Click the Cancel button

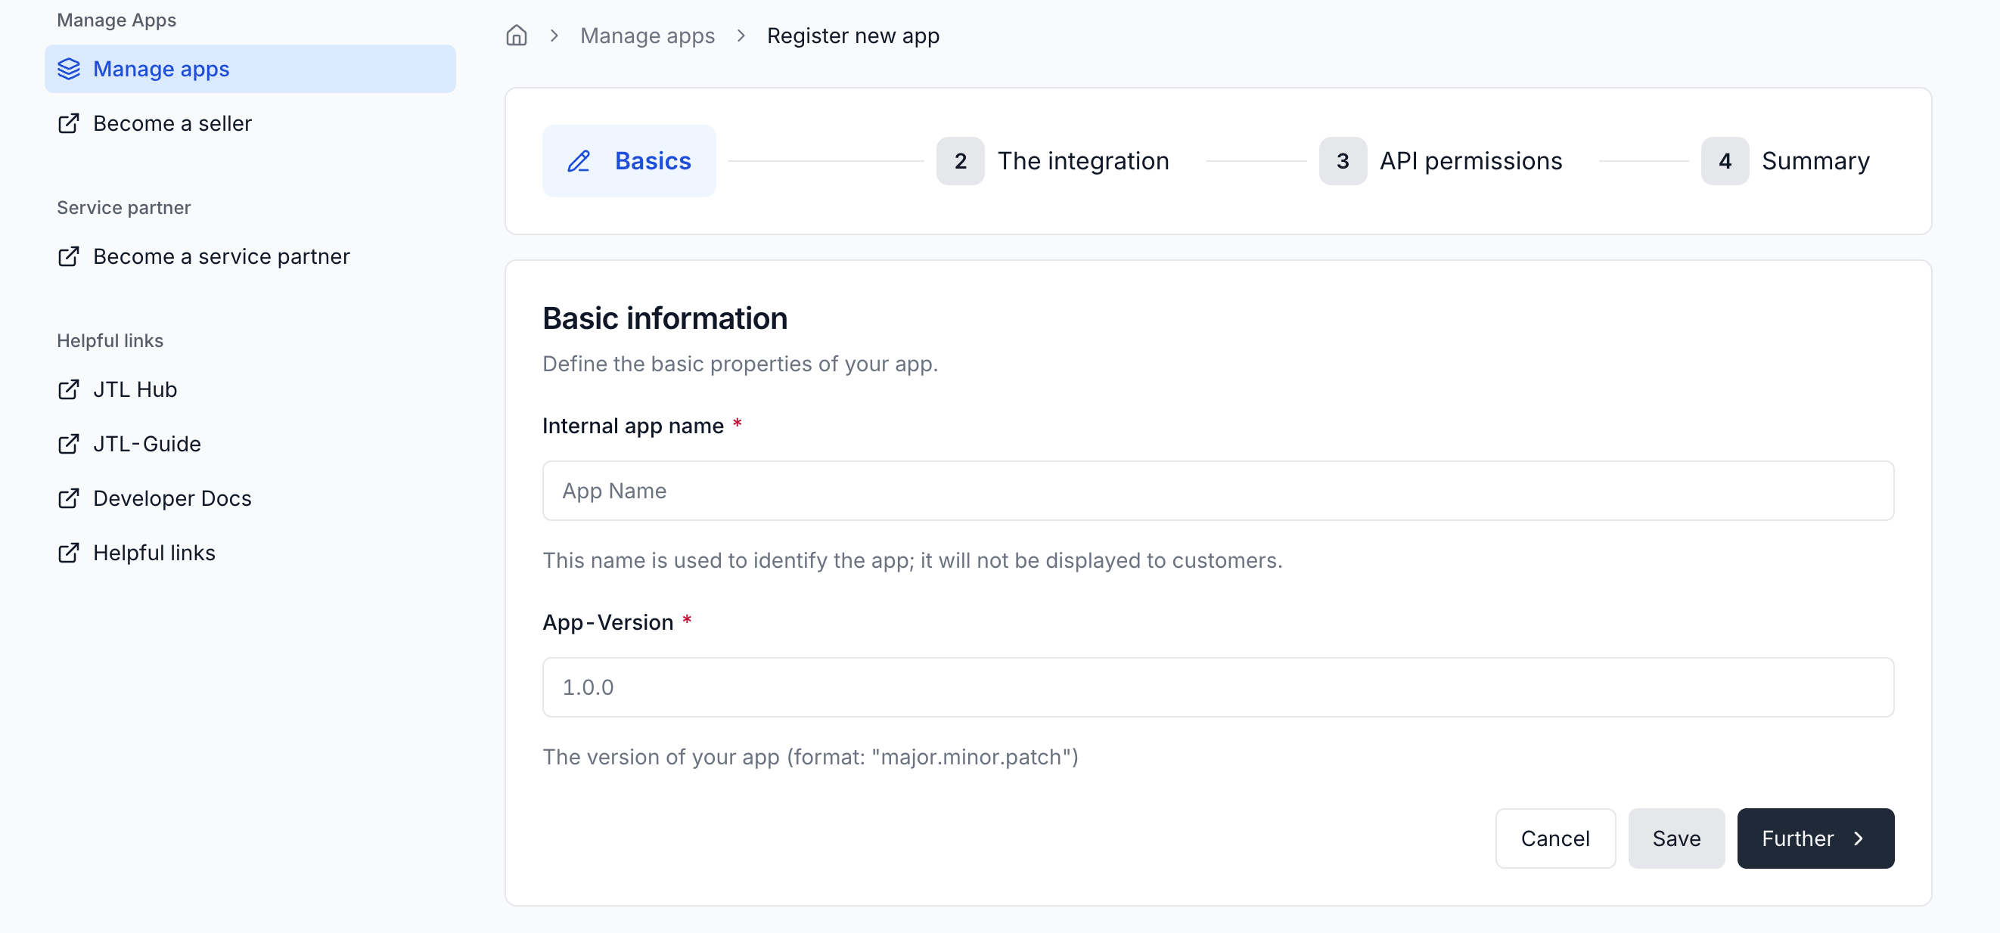point(1555,838)
